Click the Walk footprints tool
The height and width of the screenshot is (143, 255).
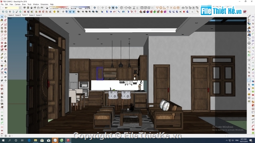2,81
